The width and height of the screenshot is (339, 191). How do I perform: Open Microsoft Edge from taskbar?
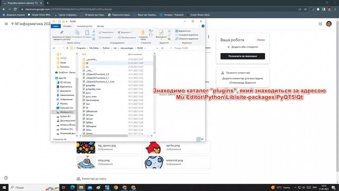click(73, 187)
